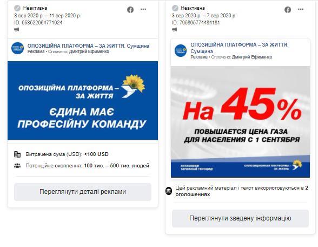The width and height of the screenshot is (318, 247).
Task: Click megaphone icon under left ad ID
Action: point(17,30)
